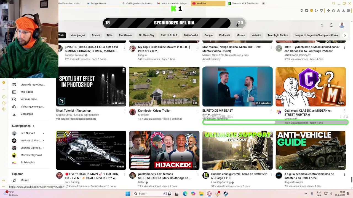Click the microphone icon in overlay bar
This screenshot has height=198, width=353.
coord(237,25)
